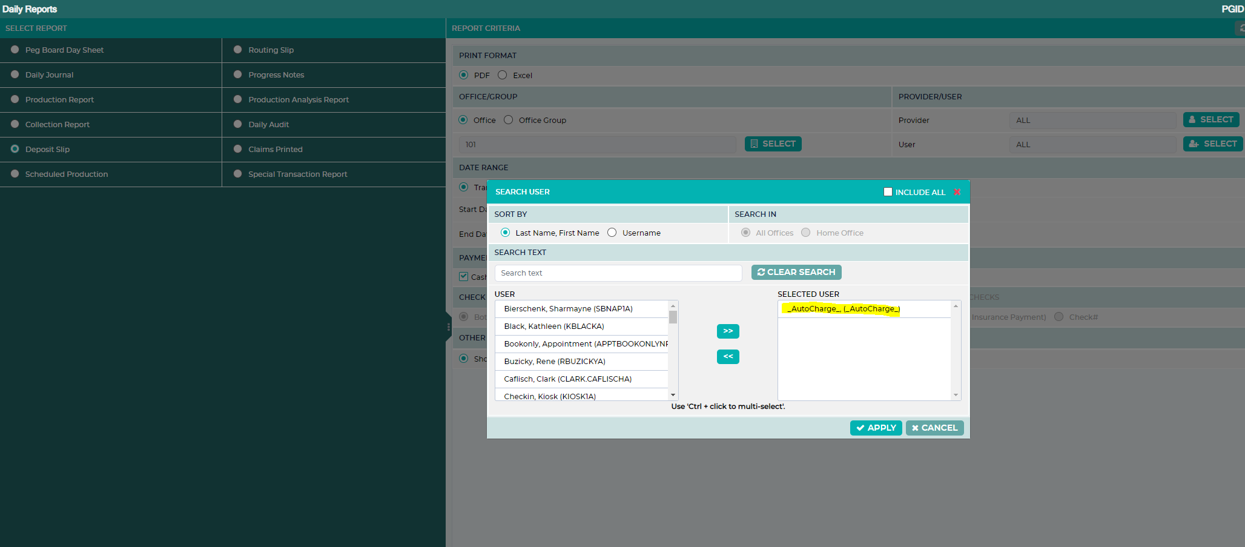Image resolution: width=1245 pixels, height=547 pixels.
Task: Open the Daily Journal report
Action: (x=50, y=75)
